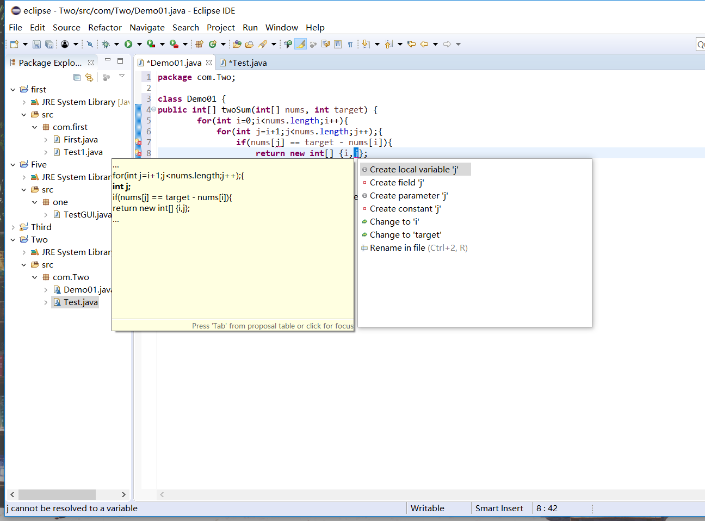Screen dimensions: 705x521
Task: Click the Previous Annotation arrow icon
Action: 388,44
